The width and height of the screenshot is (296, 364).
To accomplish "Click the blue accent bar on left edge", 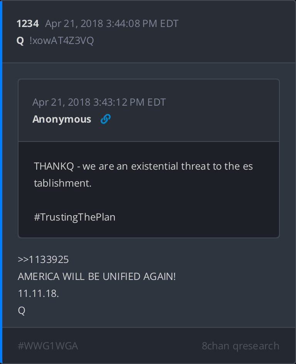I will [x=1, y=182].
